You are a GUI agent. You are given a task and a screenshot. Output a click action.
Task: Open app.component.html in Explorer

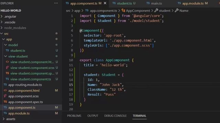(24, 91)
